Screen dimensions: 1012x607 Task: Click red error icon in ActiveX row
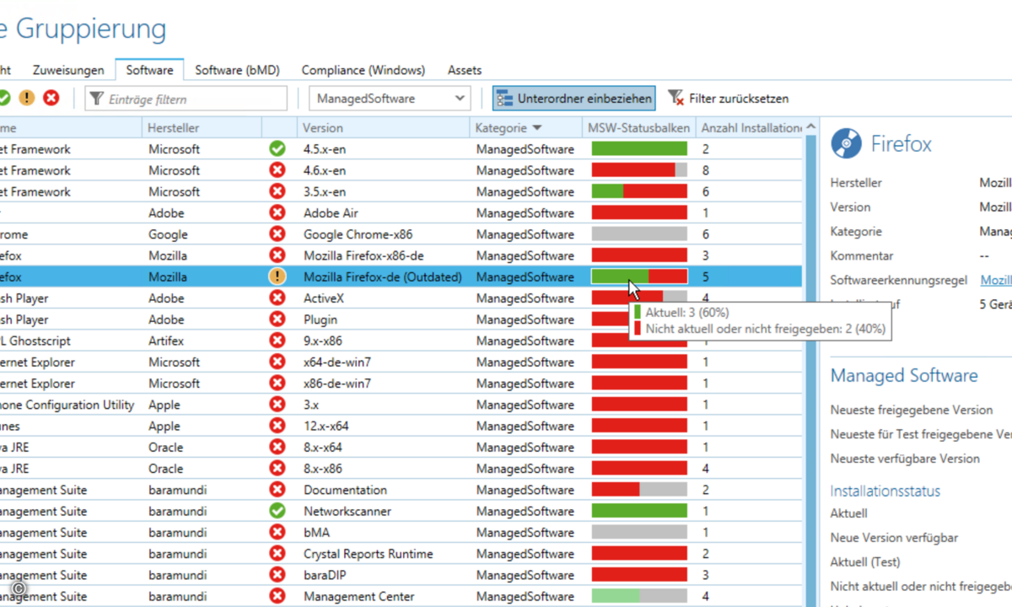coord(277,298)
